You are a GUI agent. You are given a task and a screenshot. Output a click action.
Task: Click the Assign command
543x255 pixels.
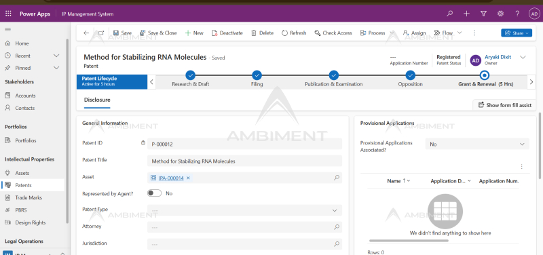(x=415, y=33)
